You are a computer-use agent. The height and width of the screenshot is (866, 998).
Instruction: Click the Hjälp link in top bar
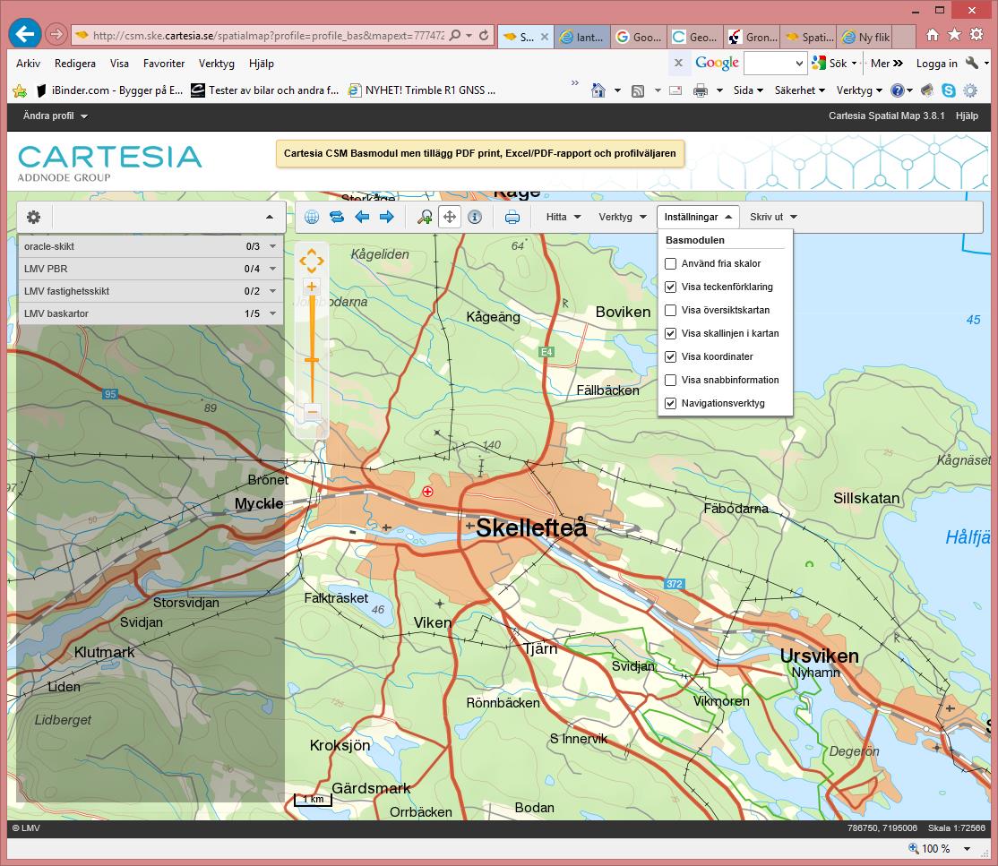966,116
